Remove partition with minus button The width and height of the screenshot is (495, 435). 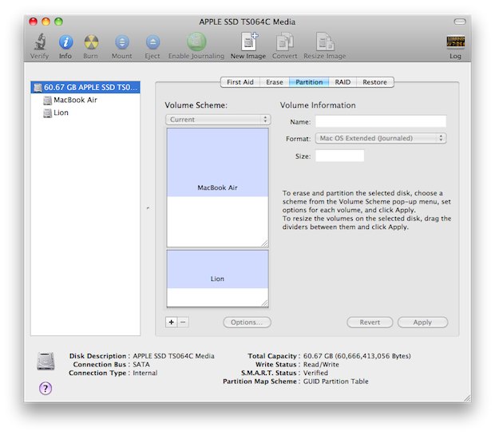183,322
